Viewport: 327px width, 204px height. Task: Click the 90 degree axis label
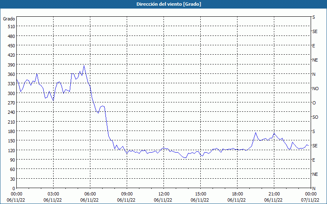click(x=13, y=160)
